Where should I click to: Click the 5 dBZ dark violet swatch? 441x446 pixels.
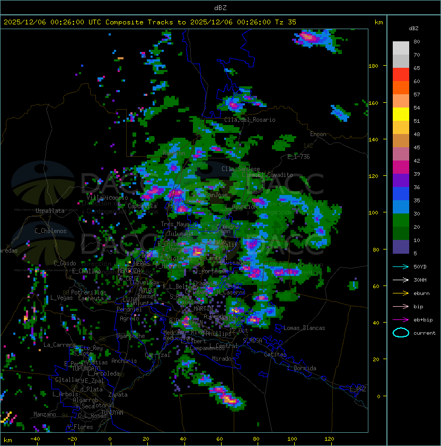pos(401,247)
